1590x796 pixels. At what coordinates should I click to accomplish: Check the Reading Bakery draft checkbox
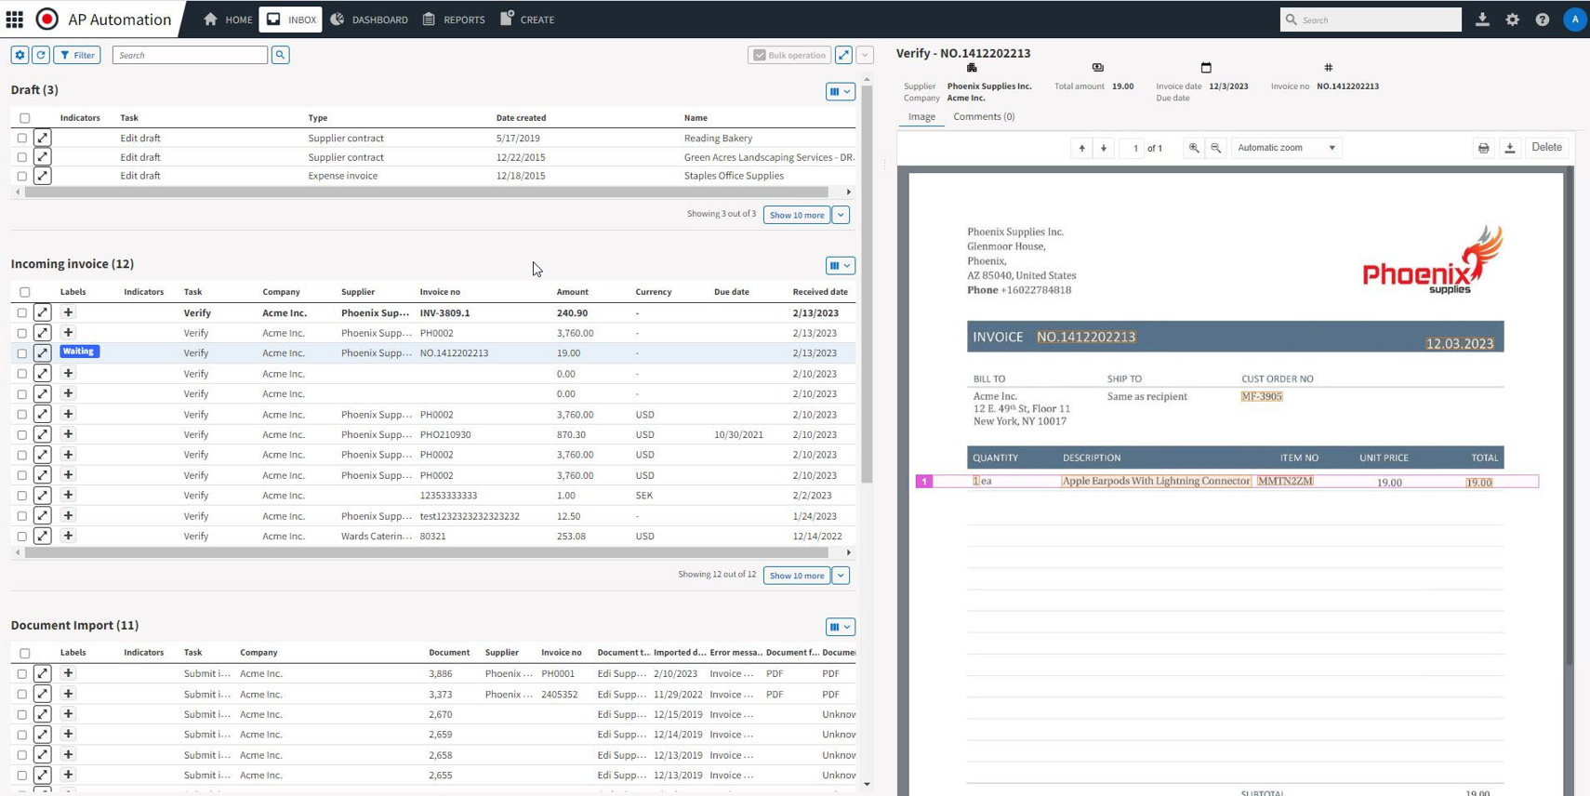[22, 138]
